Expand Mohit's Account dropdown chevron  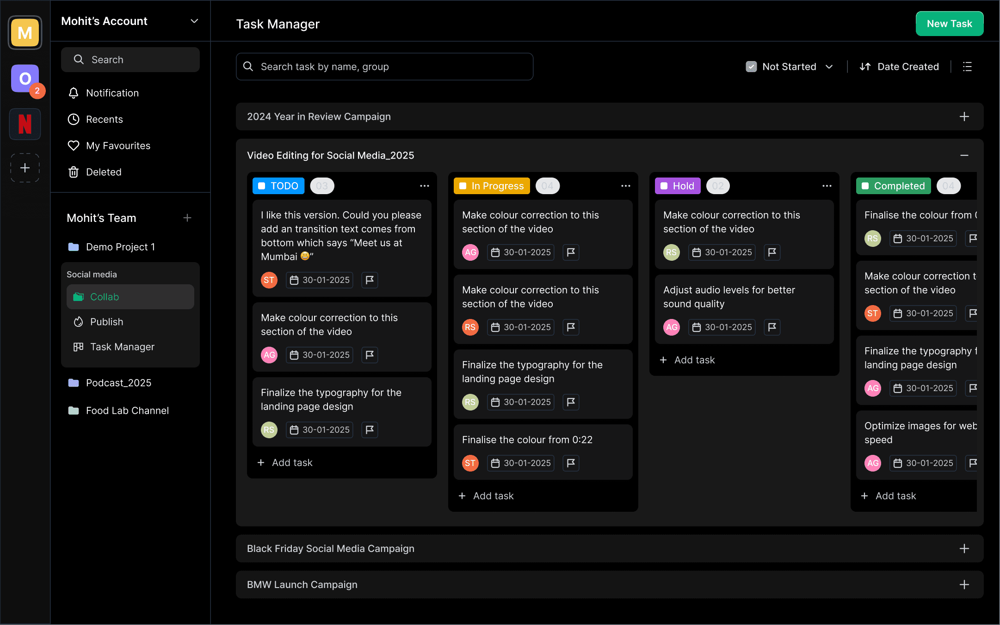click(x=194, y=21)
